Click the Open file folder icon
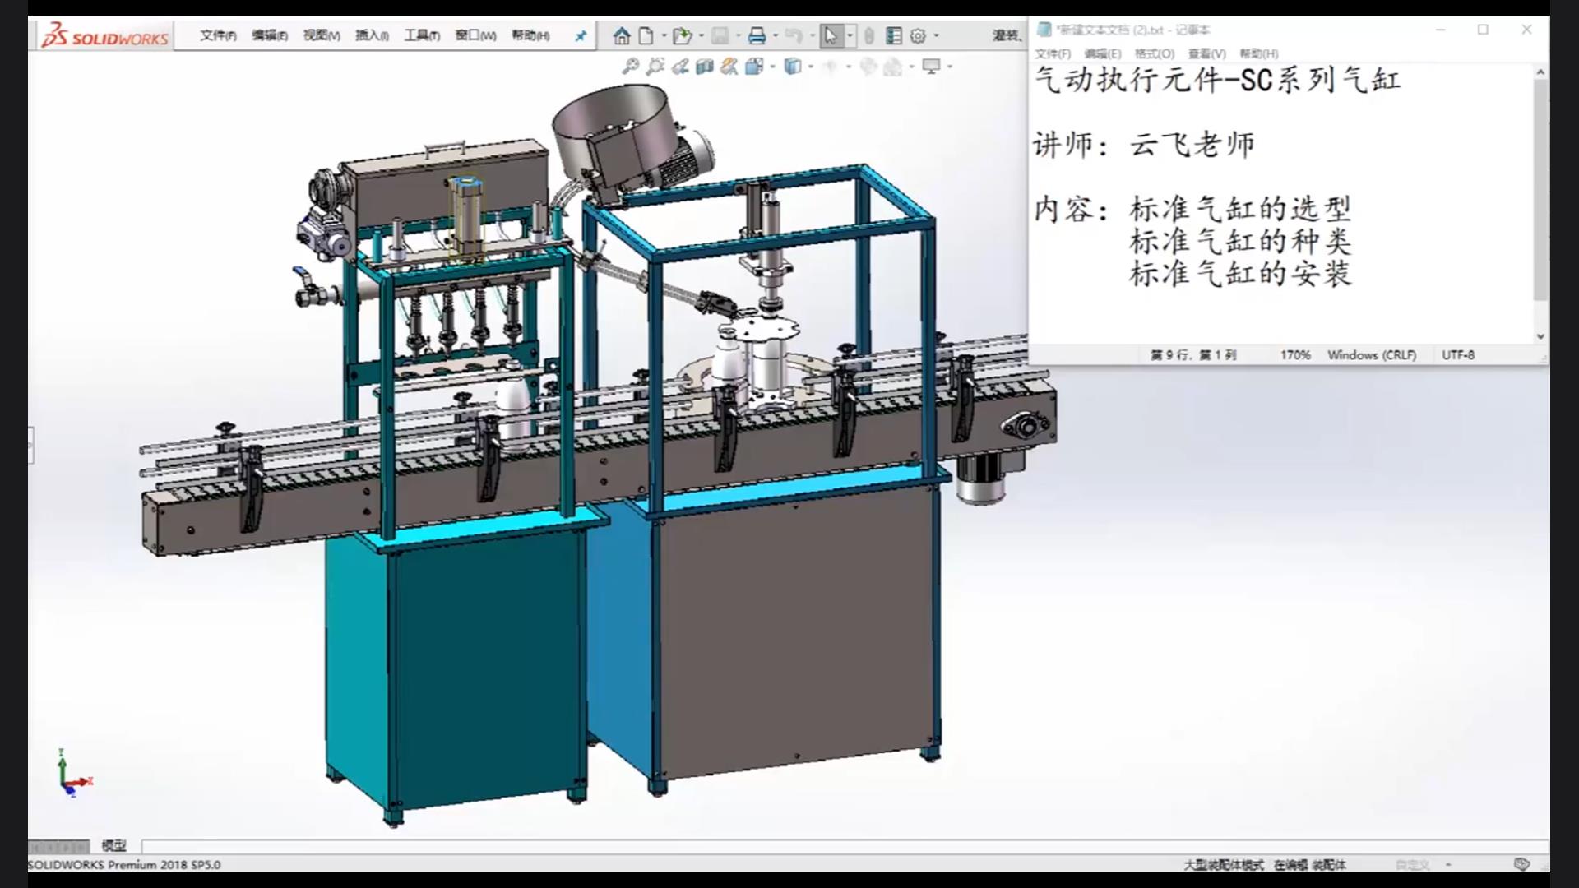Viewport: 1579px width, 888px height. [x=681, y=36]
